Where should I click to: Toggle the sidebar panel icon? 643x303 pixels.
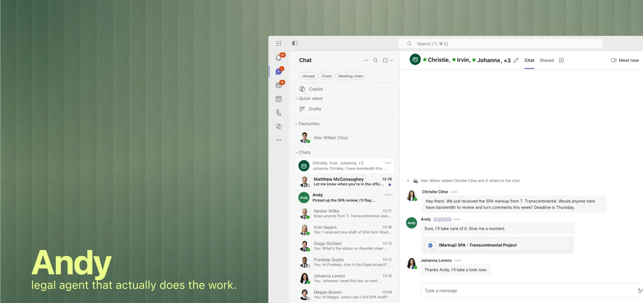point(295,43)
